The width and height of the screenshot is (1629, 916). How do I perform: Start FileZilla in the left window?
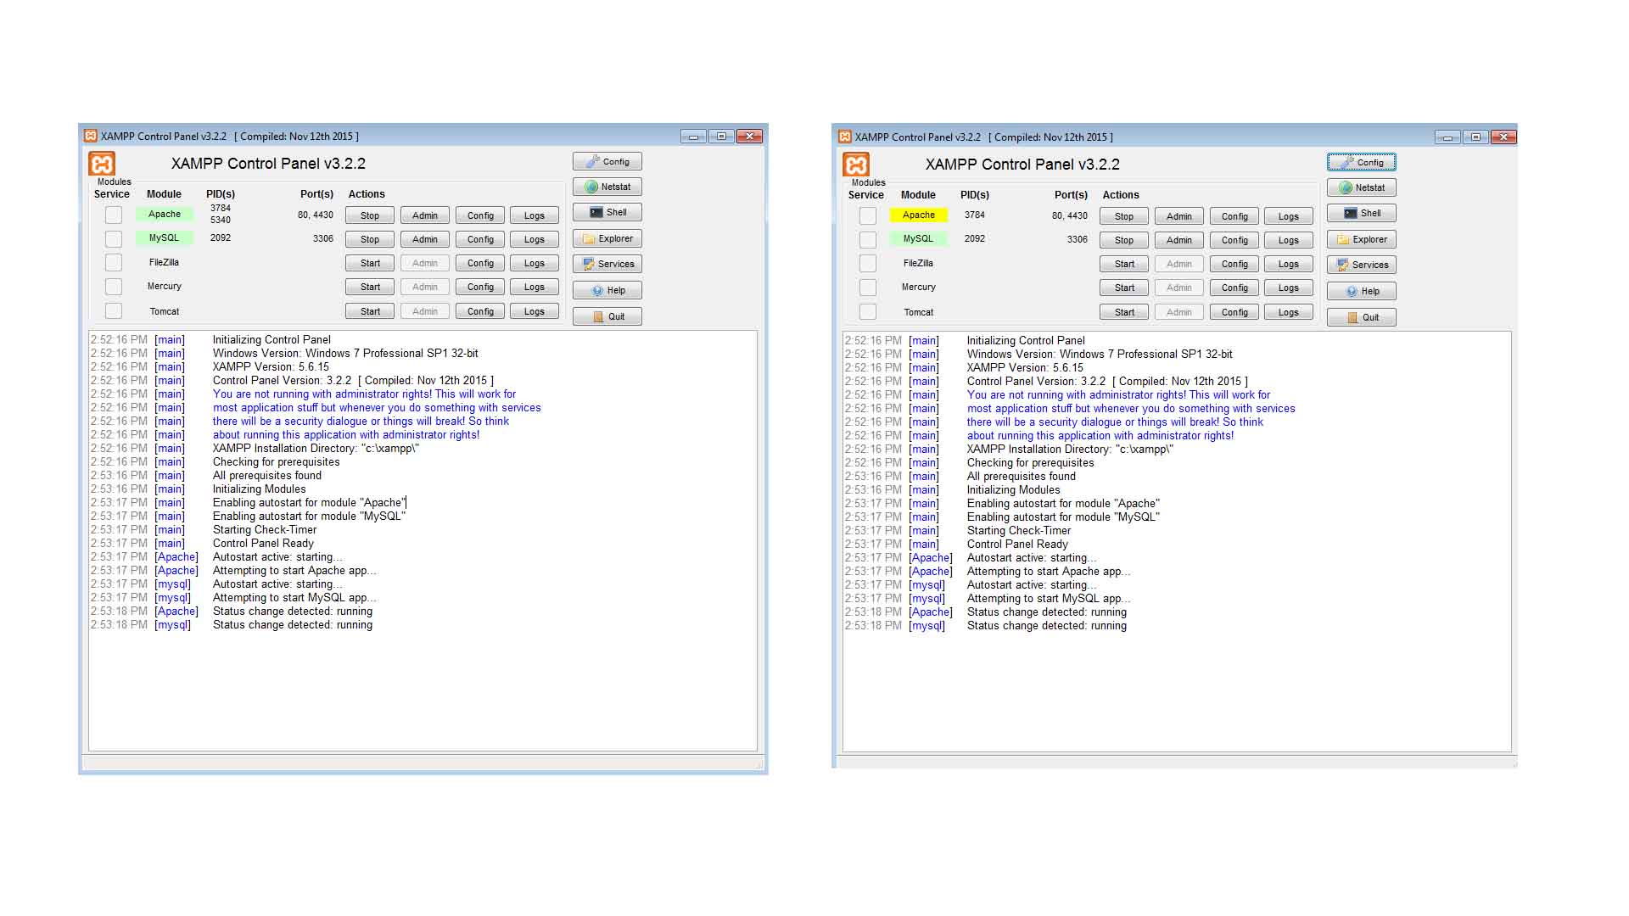tap(370, 263)
